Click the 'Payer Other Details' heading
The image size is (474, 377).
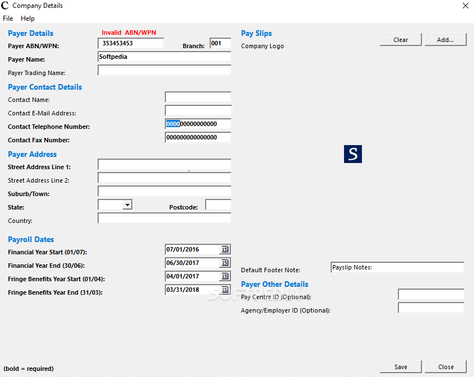(275, 284)
